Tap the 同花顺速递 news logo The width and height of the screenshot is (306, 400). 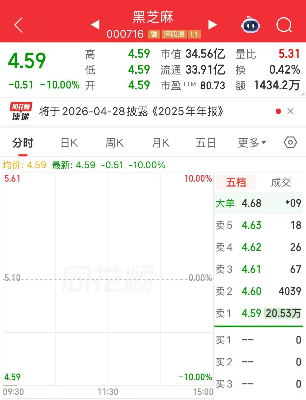point(21,111)
